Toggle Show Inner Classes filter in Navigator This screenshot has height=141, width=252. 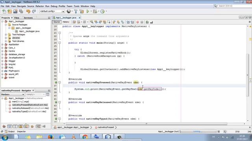pos(26,127)
